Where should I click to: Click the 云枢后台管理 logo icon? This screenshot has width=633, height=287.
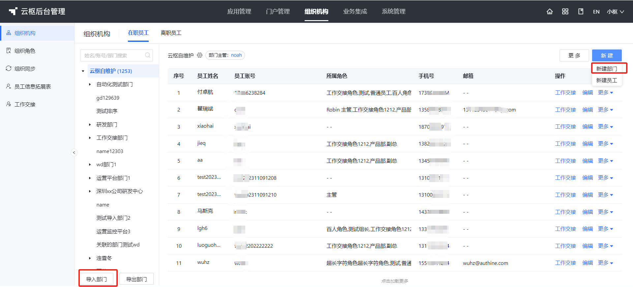pyautogui.click(x=13, y=12)
